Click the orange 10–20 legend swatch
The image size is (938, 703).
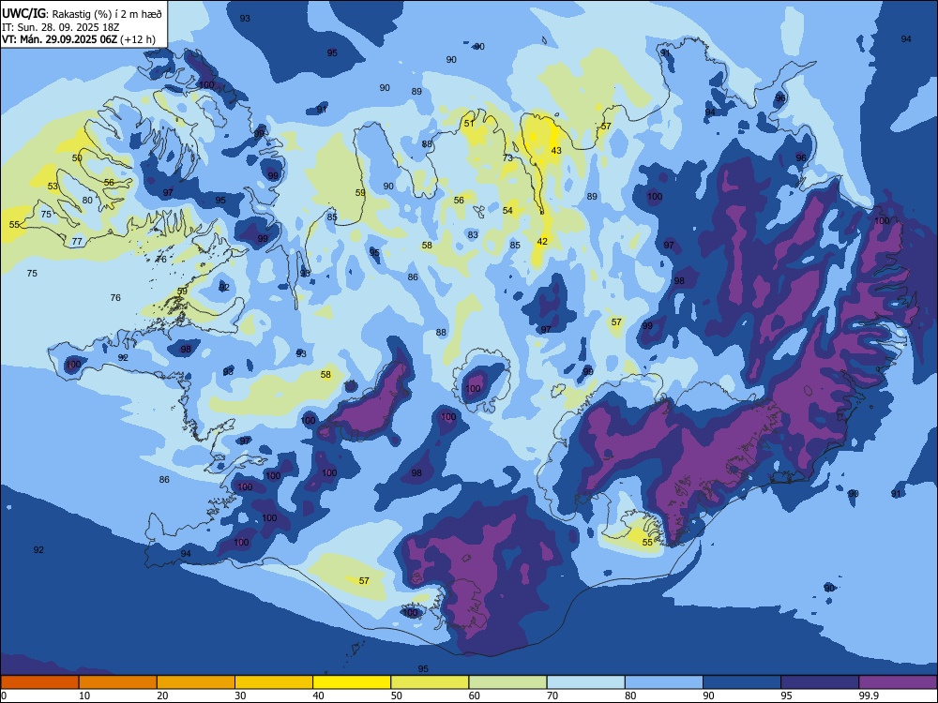tap(118, 682)
